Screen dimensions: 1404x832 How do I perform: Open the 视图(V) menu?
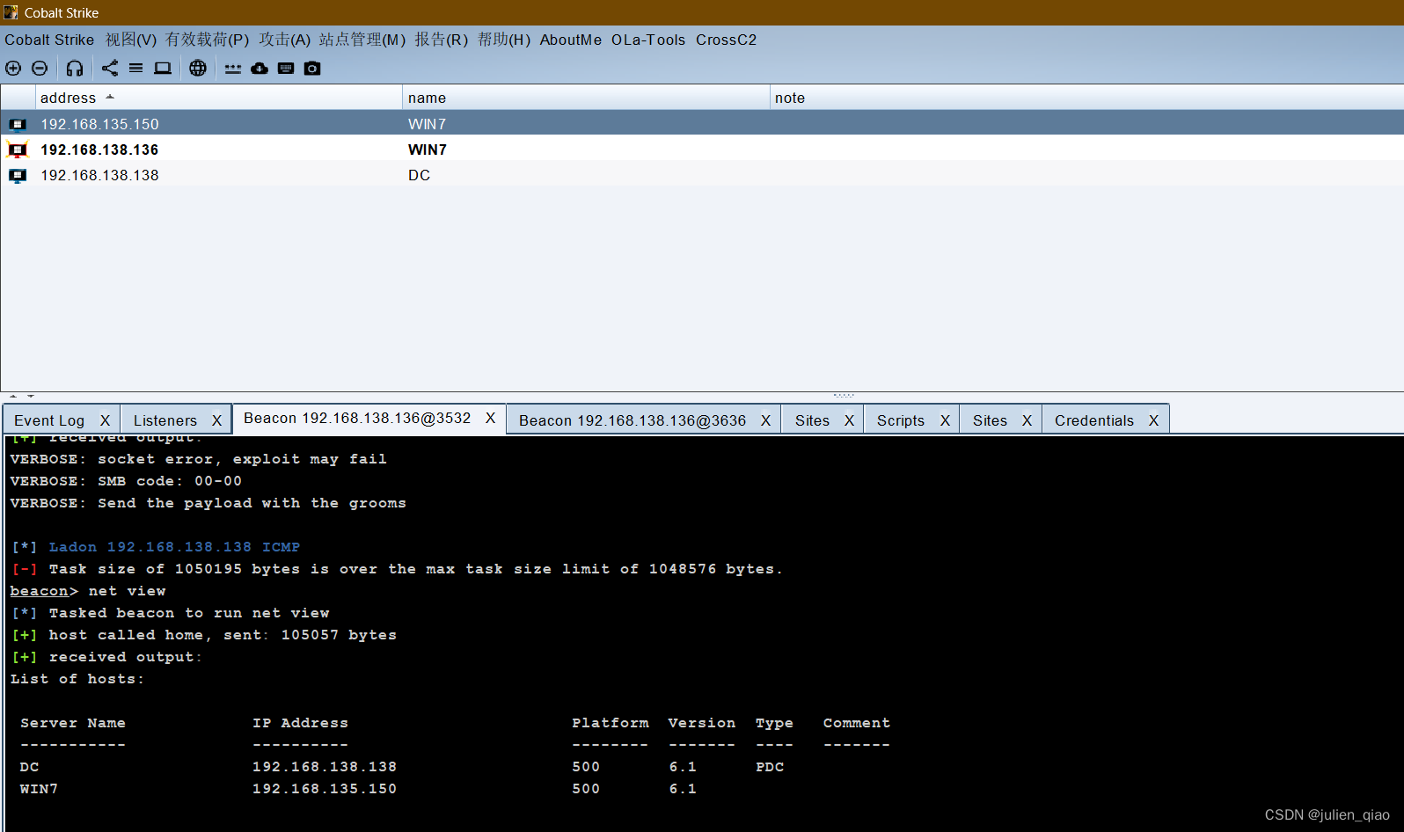tap(131, 40)
